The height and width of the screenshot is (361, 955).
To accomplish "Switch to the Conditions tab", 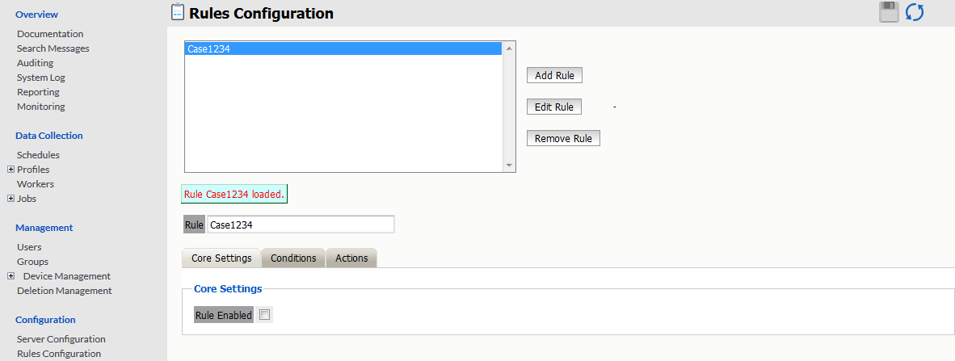I will coord(293,258).
